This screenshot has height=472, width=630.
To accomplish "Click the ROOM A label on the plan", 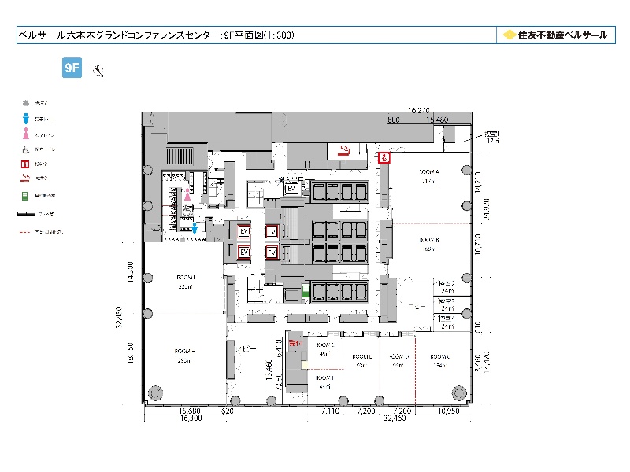I will (x=429, y=171).
